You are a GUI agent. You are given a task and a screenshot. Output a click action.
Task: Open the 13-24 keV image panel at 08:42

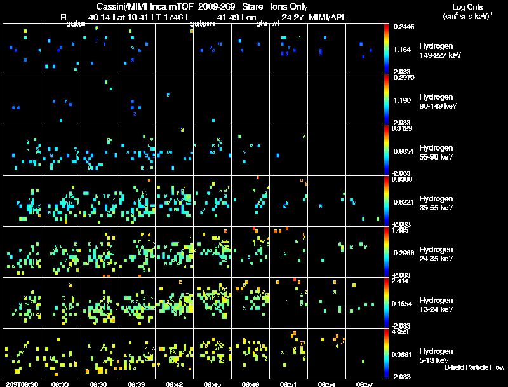tap(174, 303)
